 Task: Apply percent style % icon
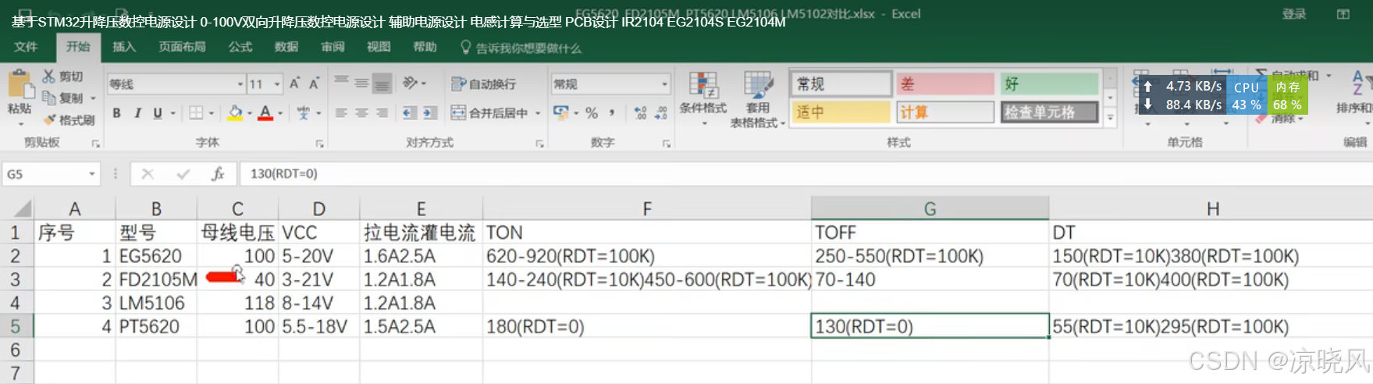(592, 113)
